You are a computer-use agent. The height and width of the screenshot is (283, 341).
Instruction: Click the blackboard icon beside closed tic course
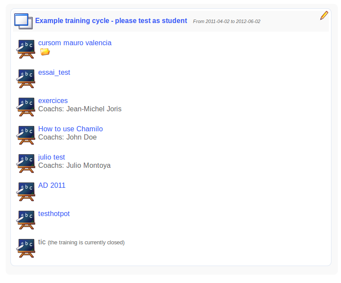tap(26, 248)
